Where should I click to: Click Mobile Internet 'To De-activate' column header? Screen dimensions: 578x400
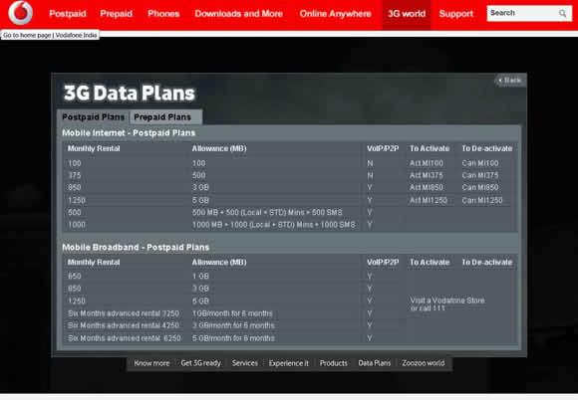[487, 148]
